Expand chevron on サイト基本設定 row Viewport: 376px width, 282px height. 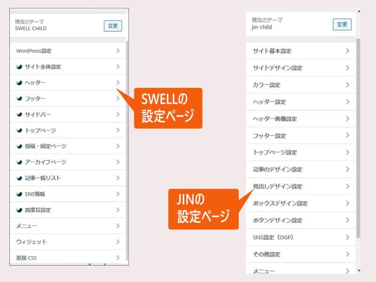click(347, 51)
